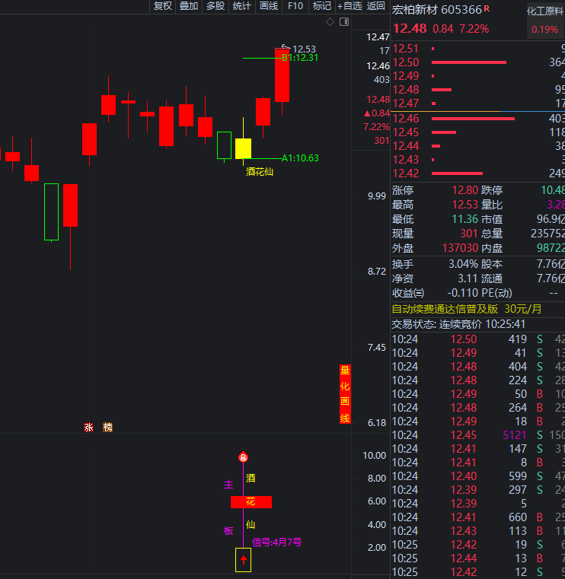565x579 pixels.
Task: Select the 多股 multi-stock view
Action: click(x=215, y=6)
